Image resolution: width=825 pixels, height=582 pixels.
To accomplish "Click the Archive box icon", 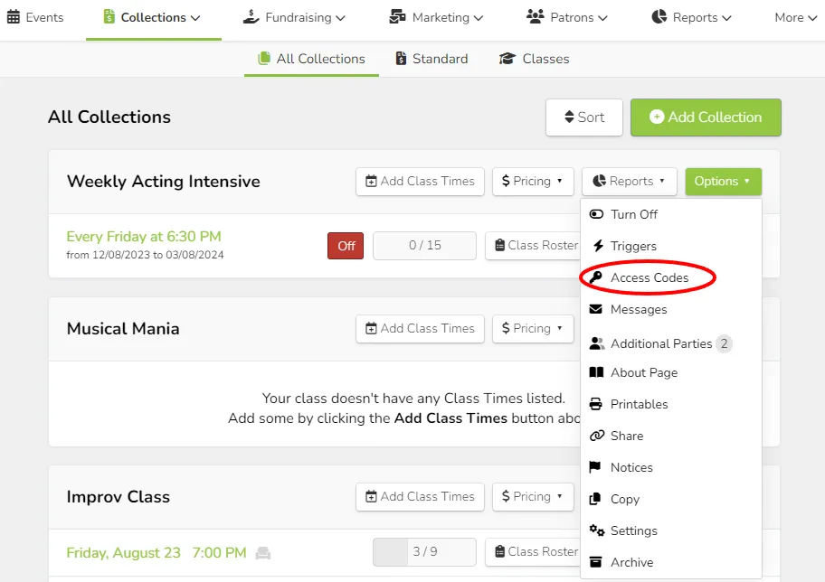I will pos(595,562).
